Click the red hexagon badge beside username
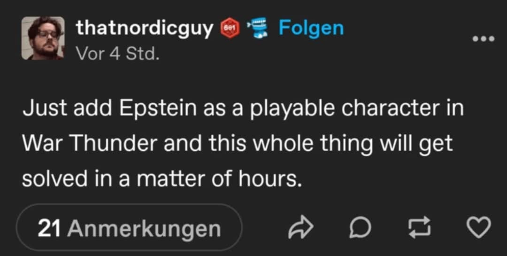 230,29
